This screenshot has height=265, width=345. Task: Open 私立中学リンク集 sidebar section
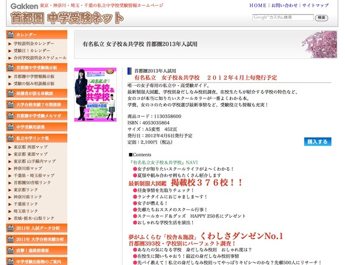pyautogui.click(x=37, y=138)
